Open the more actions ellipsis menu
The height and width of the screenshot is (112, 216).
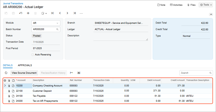point(81,13)
